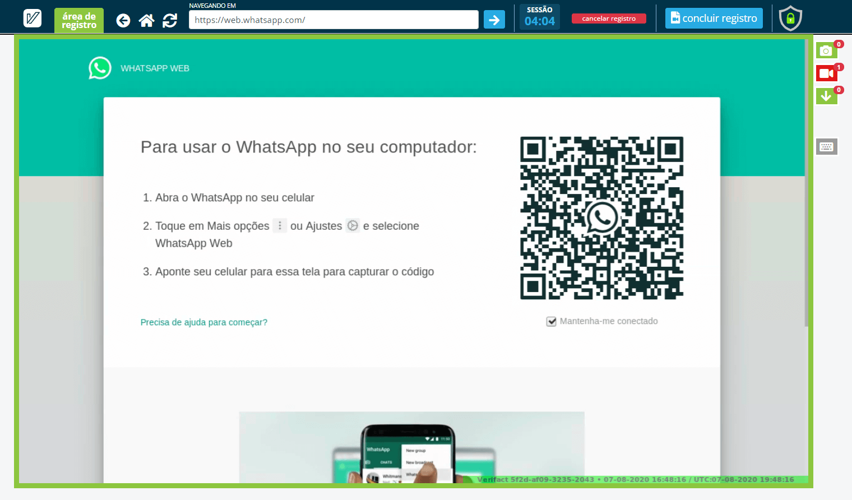Screen dimensions: 852x500
Task: Click the session timer 04:04
Action: (x=540, y=21)
